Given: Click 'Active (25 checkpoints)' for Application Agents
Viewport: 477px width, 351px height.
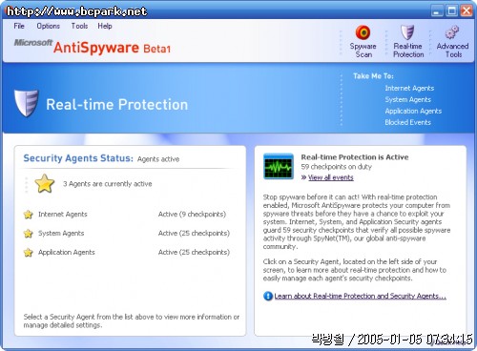Looking at the screenshot, I should point(194,253).
